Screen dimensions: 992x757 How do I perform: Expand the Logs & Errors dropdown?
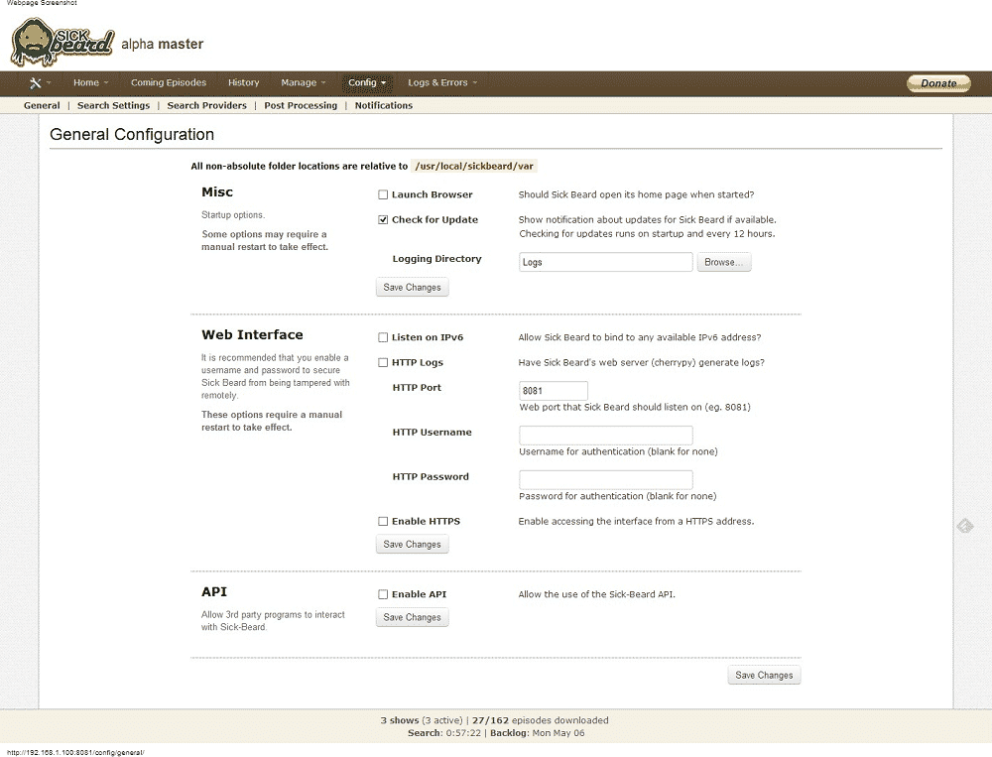pos(442,83)
